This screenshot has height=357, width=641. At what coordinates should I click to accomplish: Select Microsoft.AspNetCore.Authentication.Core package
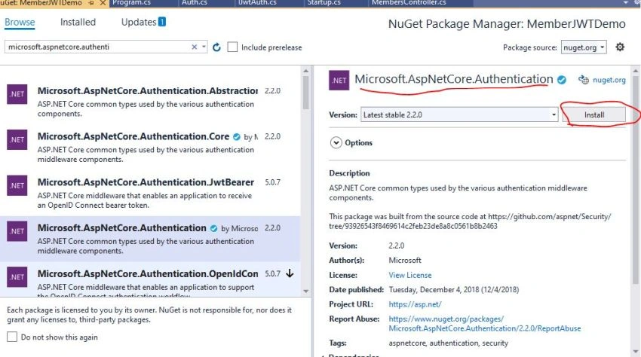pos(150,148)
